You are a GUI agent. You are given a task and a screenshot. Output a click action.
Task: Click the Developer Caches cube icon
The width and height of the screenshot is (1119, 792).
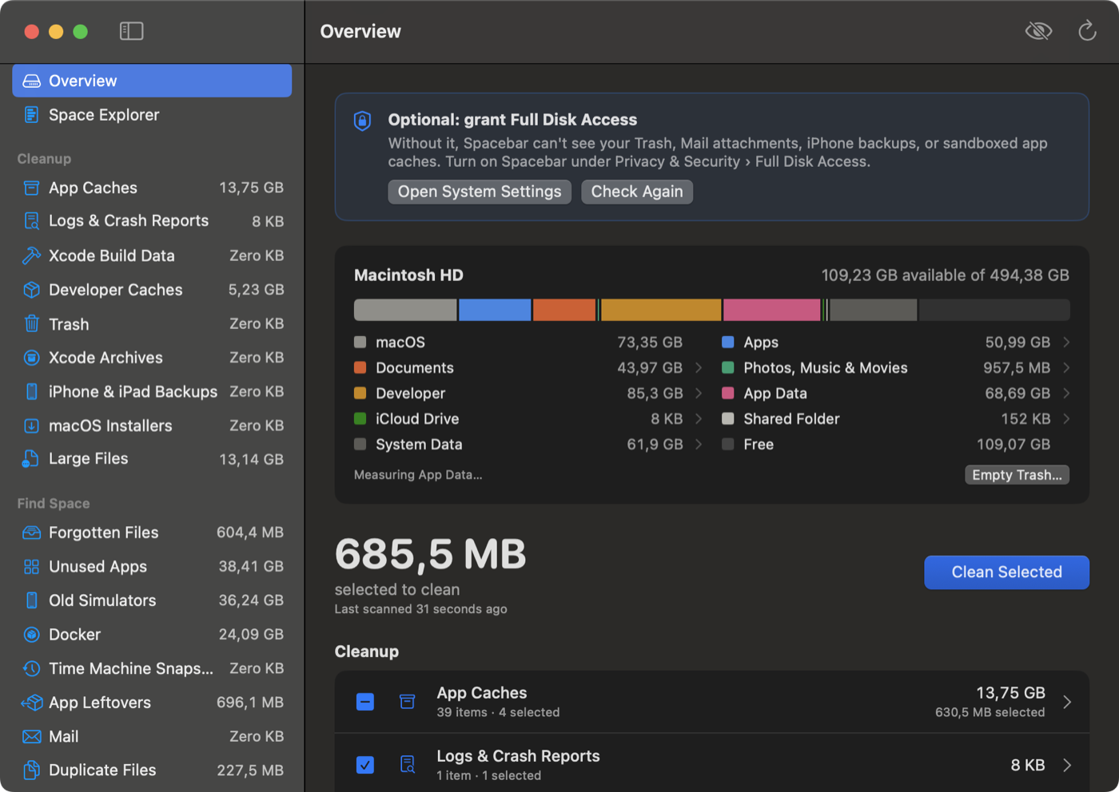pyautogui.click(x=31, y=290)
